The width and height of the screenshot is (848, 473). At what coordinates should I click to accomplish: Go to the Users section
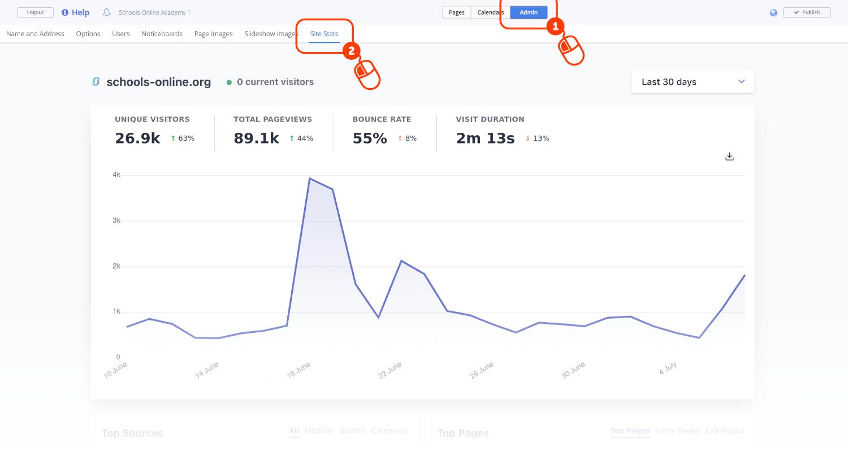coord(120,34)
